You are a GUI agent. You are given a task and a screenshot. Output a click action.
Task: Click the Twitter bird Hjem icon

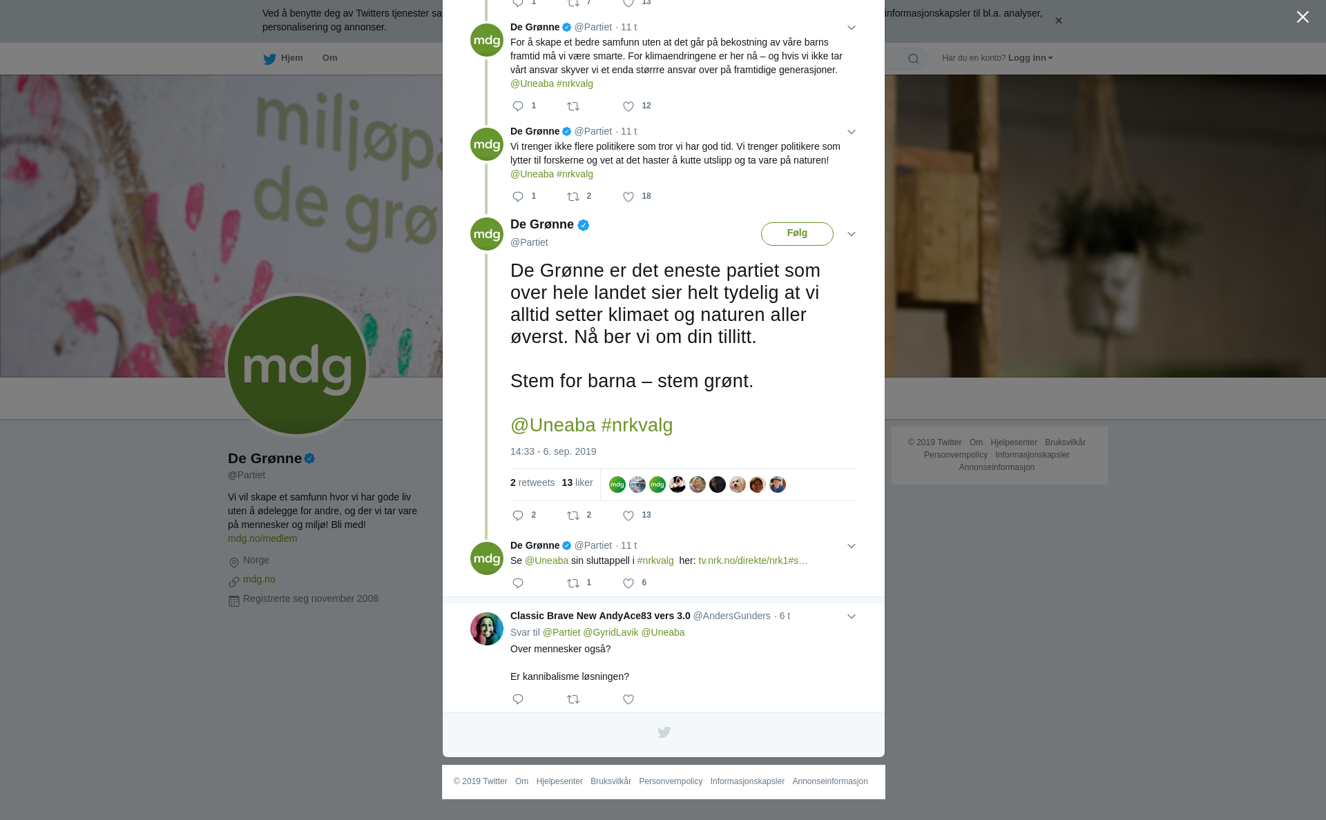[x=269, y=59]
